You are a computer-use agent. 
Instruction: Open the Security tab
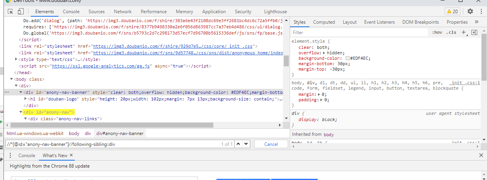pyautogui.click(x=243, y=12)
